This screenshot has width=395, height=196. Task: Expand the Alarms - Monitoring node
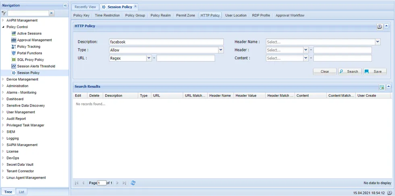point(3,92)
